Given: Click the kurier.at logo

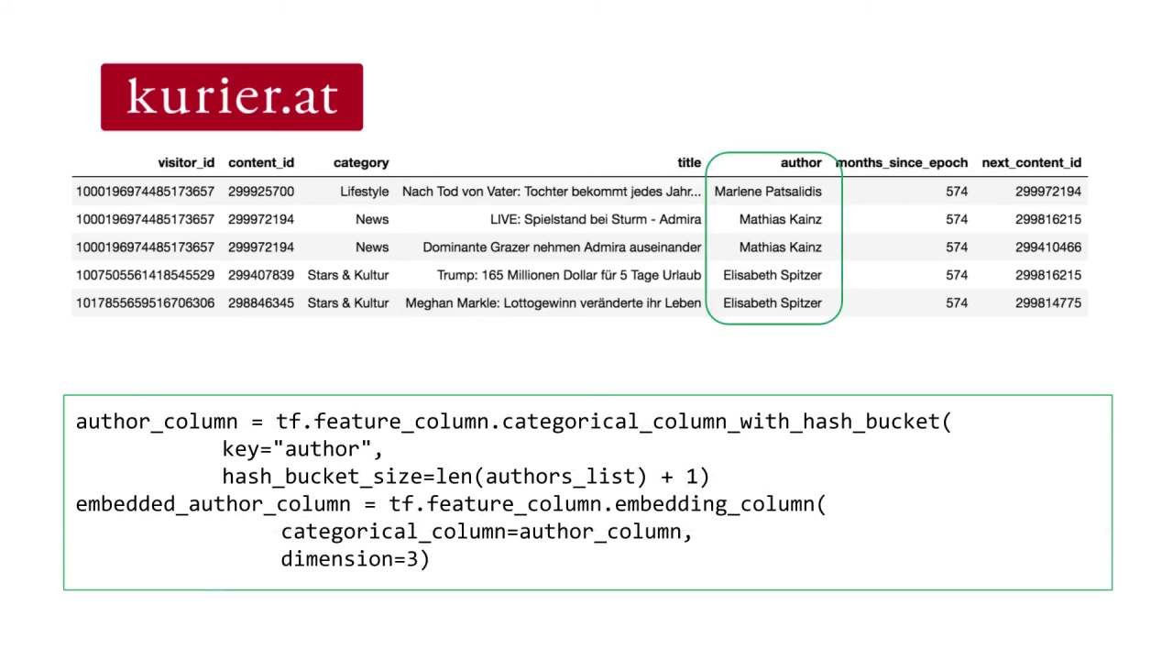Looking at the screenshot, I should 231,96.
